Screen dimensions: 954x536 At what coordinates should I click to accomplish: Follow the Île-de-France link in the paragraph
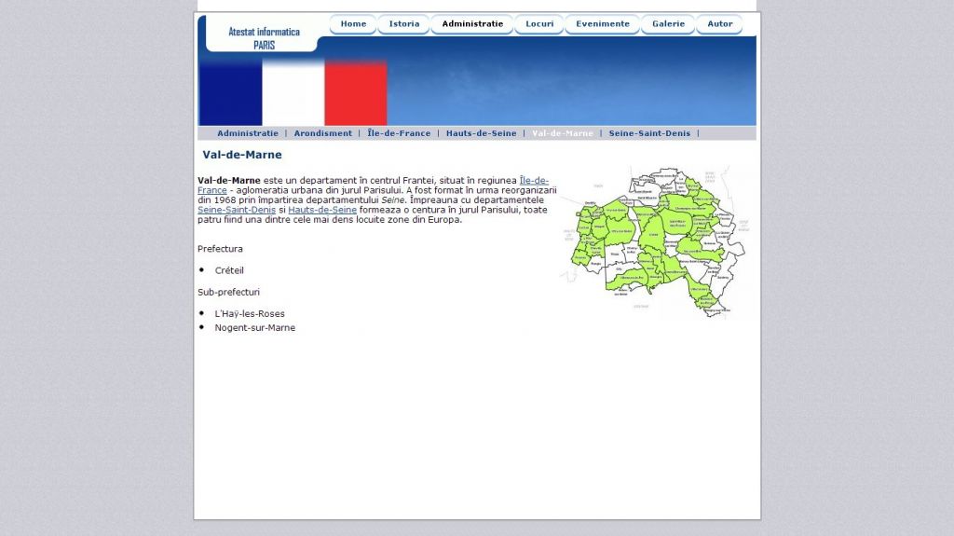click(534, 180)
